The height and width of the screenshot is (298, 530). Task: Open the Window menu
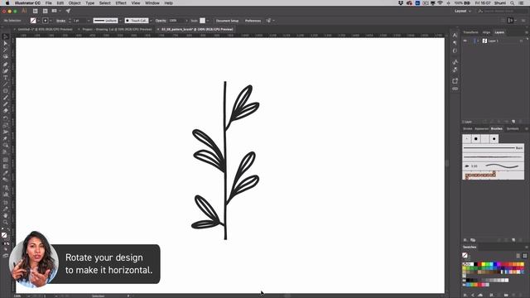152,3
